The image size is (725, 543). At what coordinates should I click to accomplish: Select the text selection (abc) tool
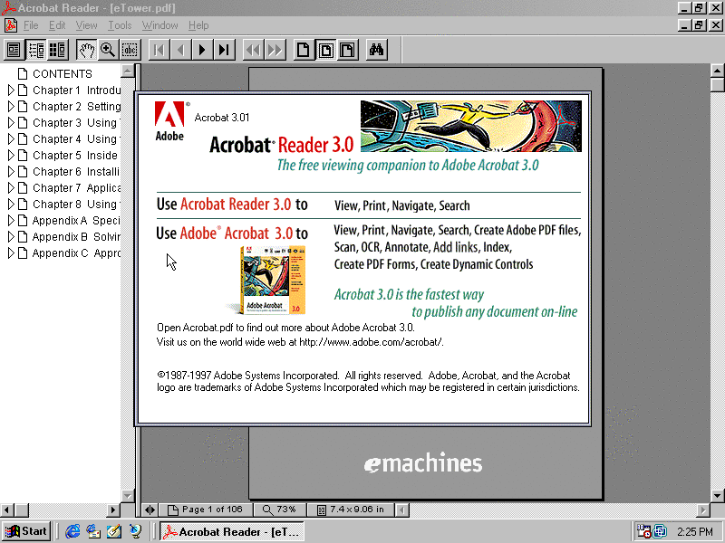point(130,50)
